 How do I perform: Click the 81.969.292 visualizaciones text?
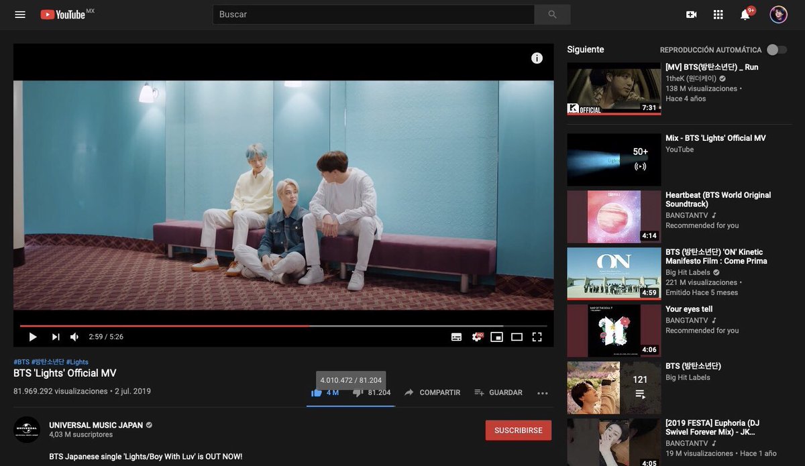coord(60,391)
